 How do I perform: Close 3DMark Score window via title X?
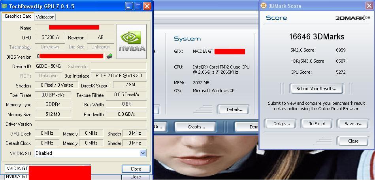click(x=369, y=6)
